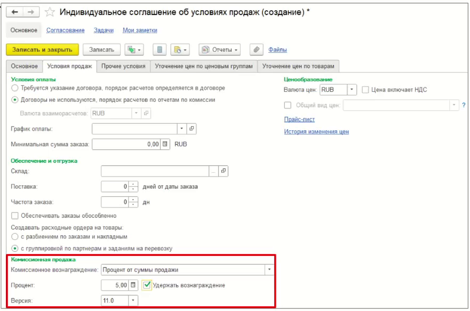Image resolution: width=470 pixels, height=311 pixels.
Task: Click the paperclip attachment icon
Action: pos(256,50)
